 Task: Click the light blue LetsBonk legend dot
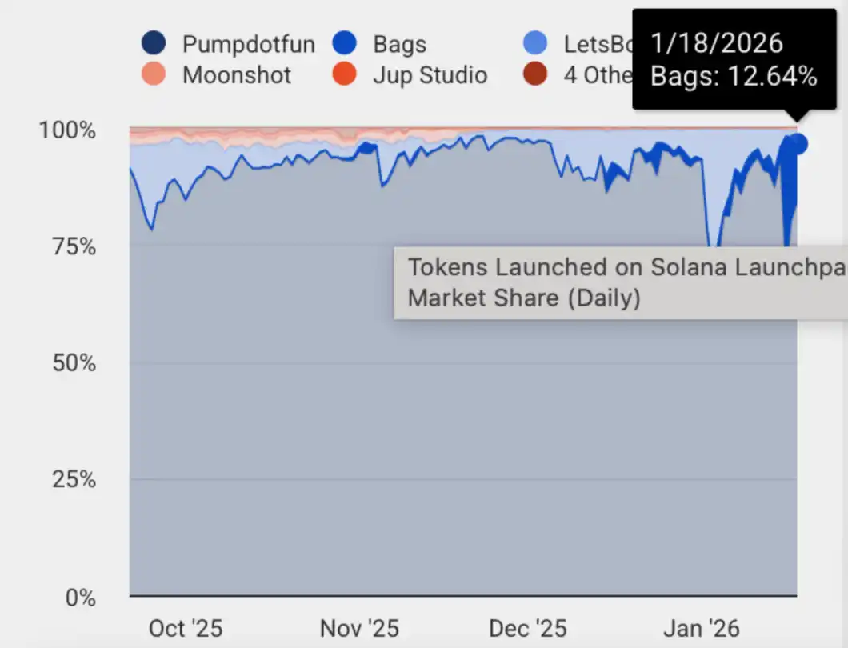[535, 43]
